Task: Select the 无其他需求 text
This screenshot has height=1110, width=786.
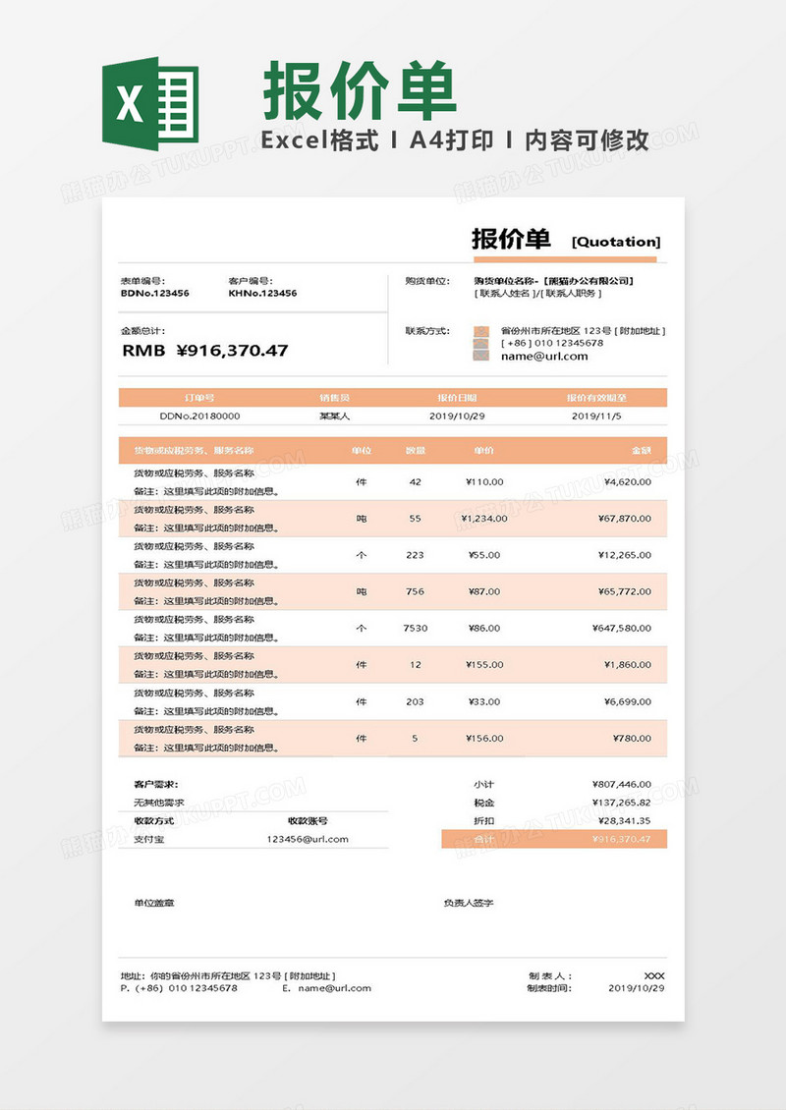Action: tap(159, 803)
